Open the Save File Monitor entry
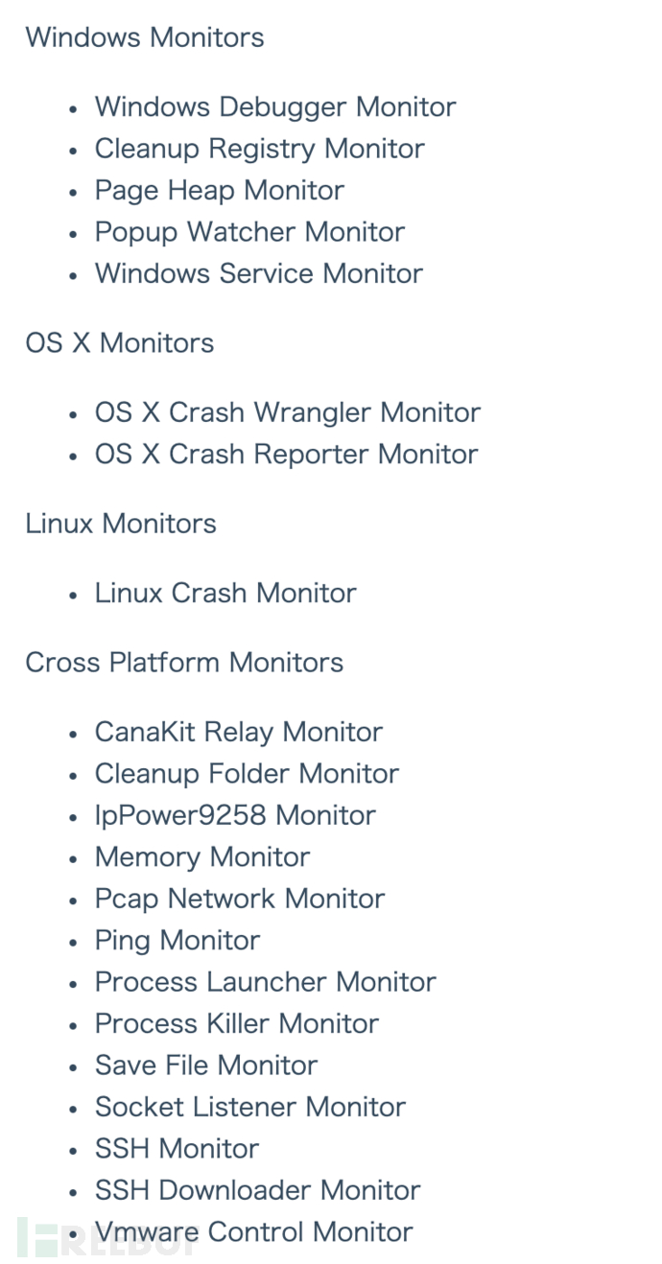 pos(205,1065)
